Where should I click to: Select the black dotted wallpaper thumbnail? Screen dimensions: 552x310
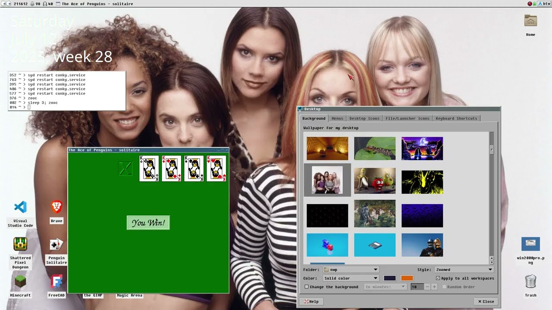[x=327, y=216]
